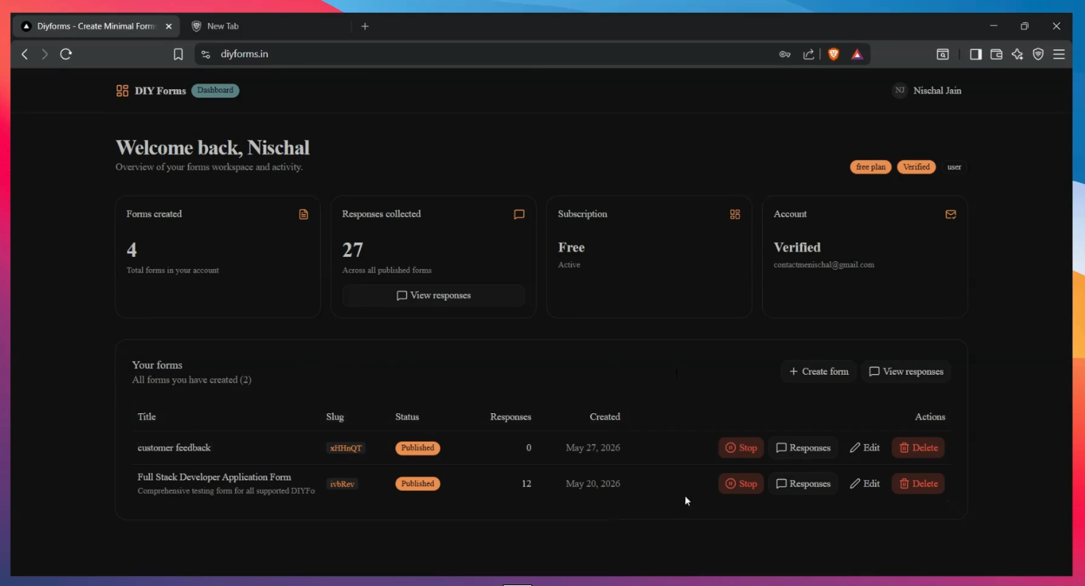Open the site settings icon in address bar

pyautogui.click(x=206, y=54)
